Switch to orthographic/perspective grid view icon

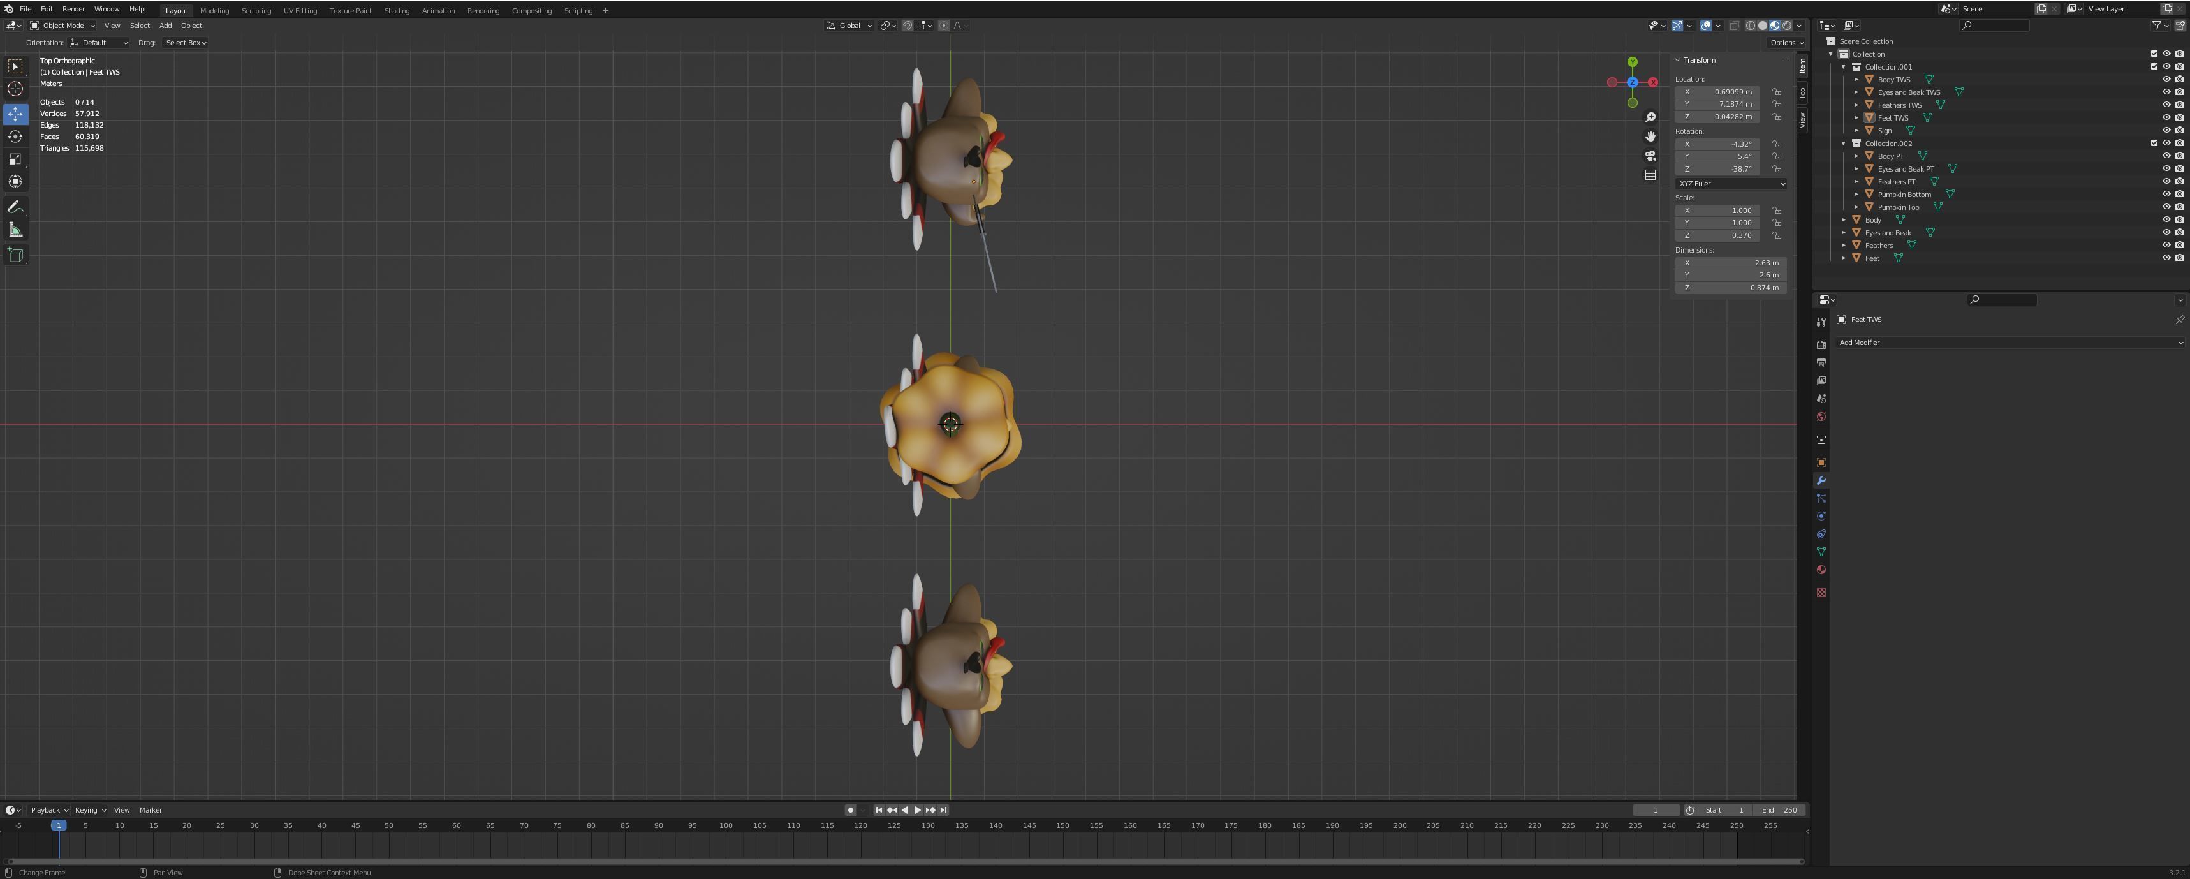[x=1650, y=175]
